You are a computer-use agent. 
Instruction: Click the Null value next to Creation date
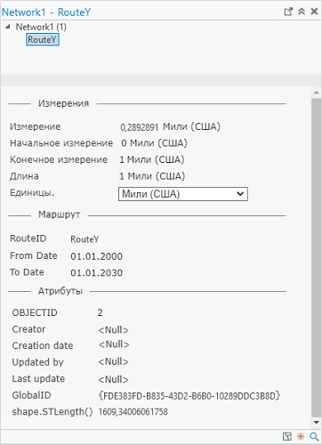click(114, 344)
